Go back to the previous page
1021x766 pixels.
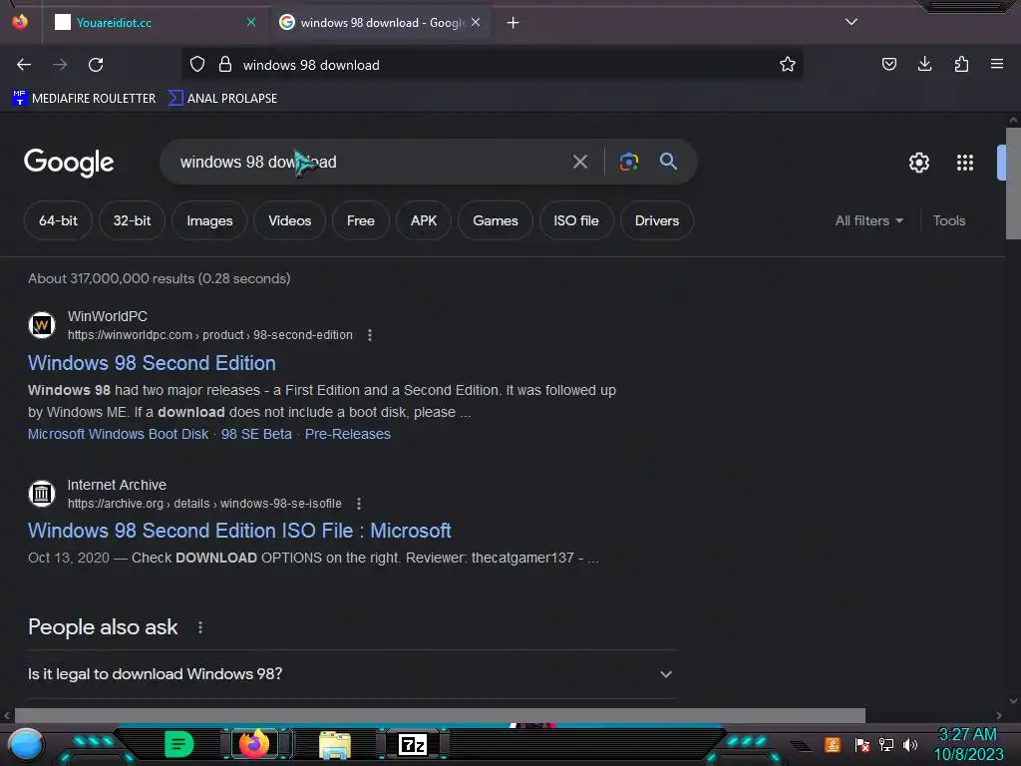click(24, 65)
